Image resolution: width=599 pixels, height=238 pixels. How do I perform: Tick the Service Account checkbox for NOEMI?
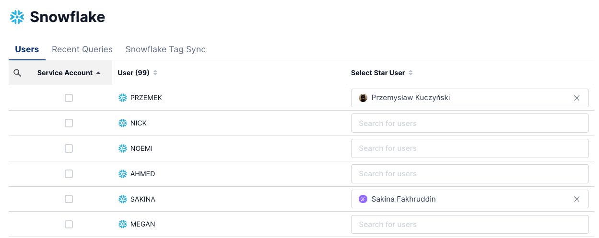[x=69, y=148]
